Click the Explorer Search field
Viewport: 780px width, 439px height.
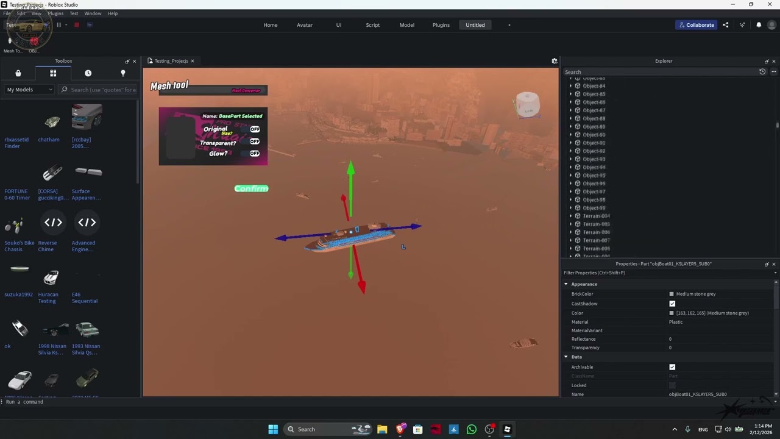click(x=659, y=72)
